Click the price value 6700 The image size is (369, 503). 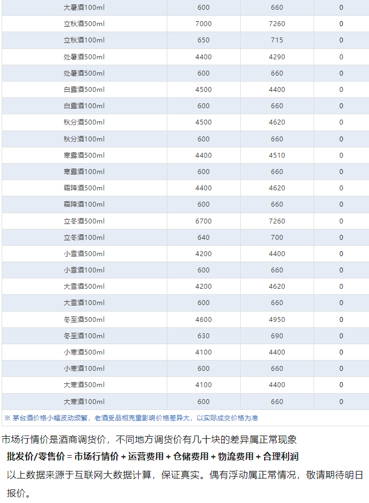[x=203, y=221]
